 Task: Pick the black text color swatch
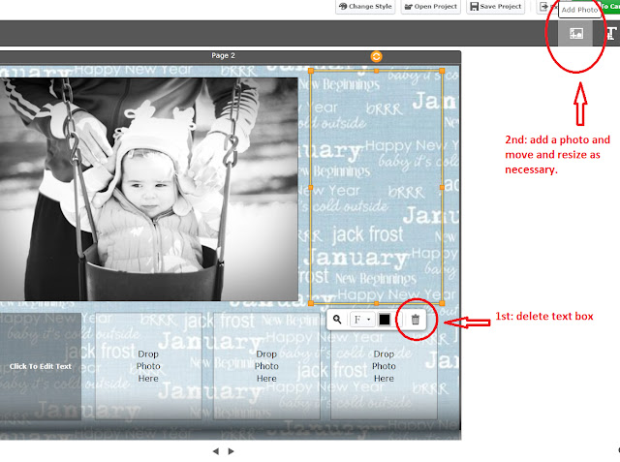tap(385, 320)
